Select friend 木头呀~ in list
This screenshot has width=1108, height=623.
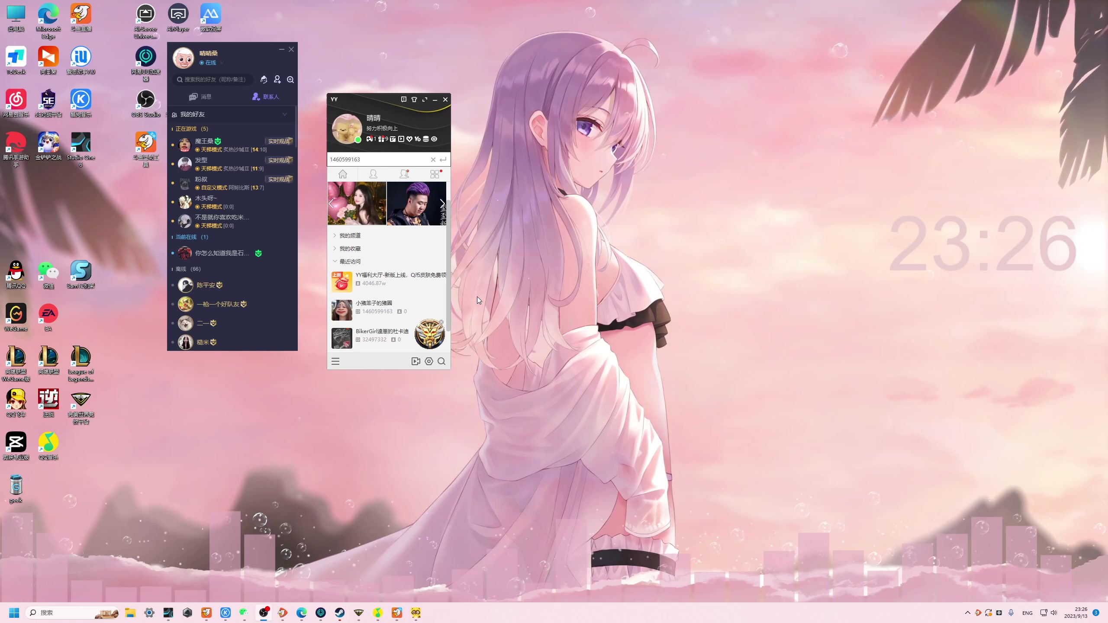(232, 202)
